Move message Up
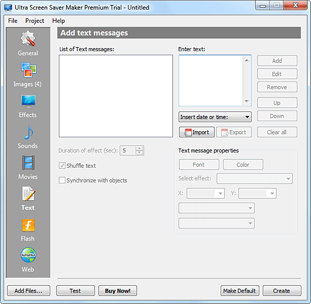Image resolution: width=311 pixels, height=304 pixels. [x=277, y=103]
